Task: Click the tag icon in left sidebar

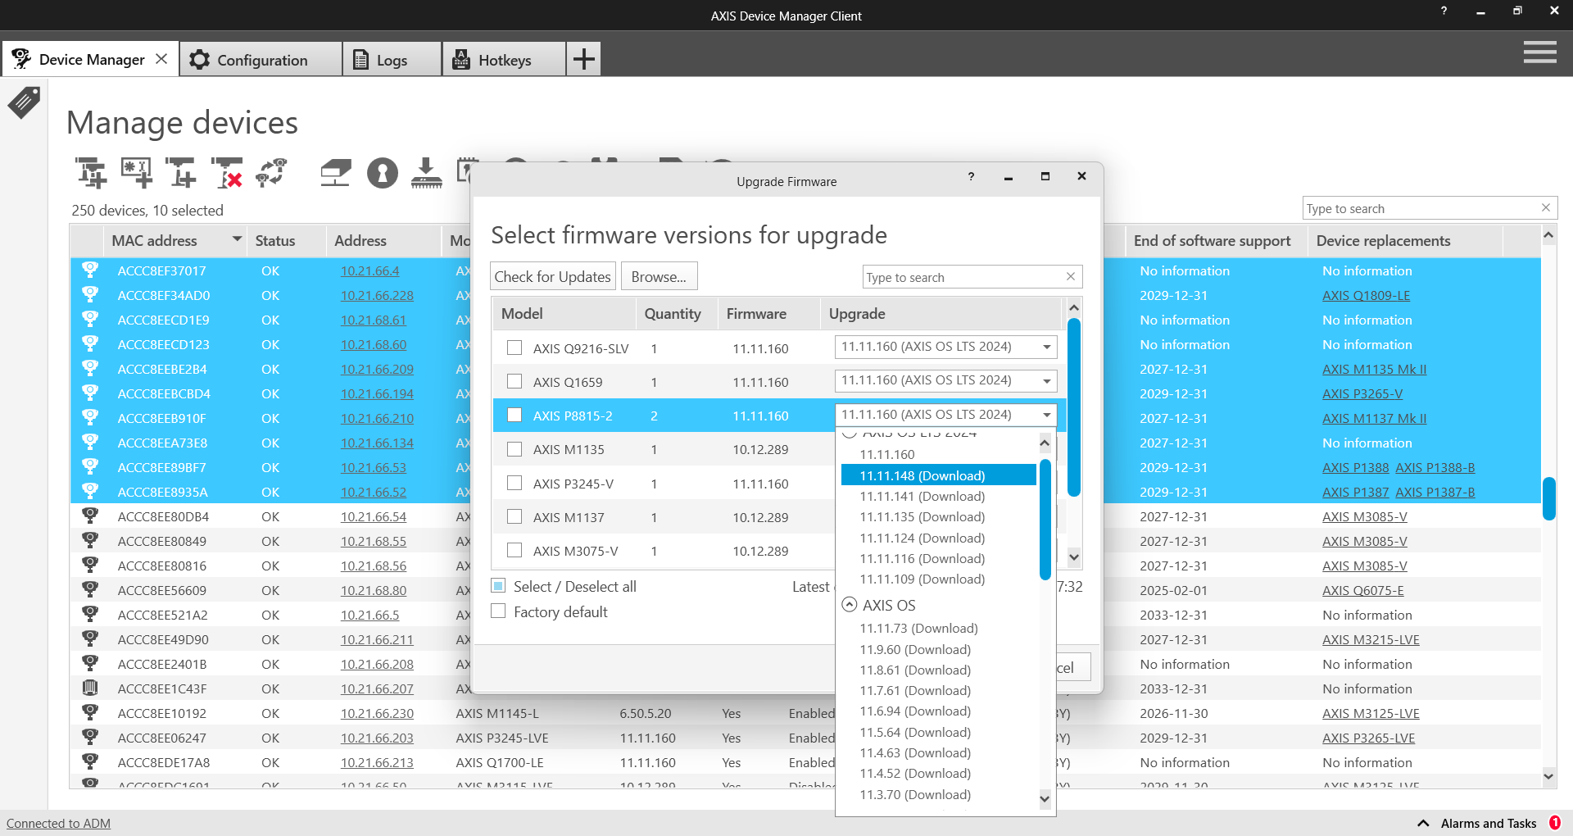Action: (x=24, y=102)
